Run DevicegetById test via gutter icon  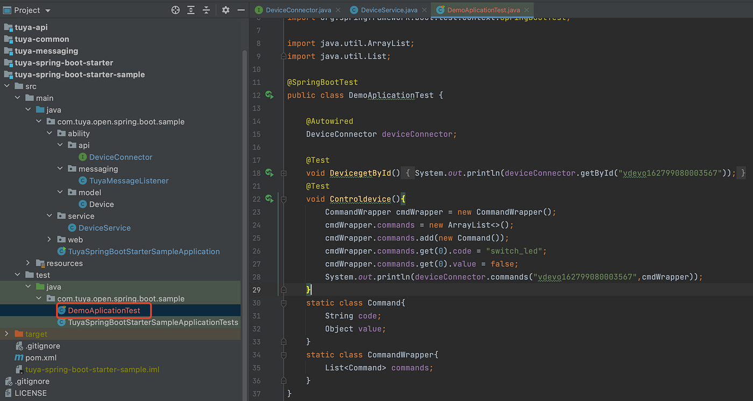pyautogui.click(x=269, y=173)
